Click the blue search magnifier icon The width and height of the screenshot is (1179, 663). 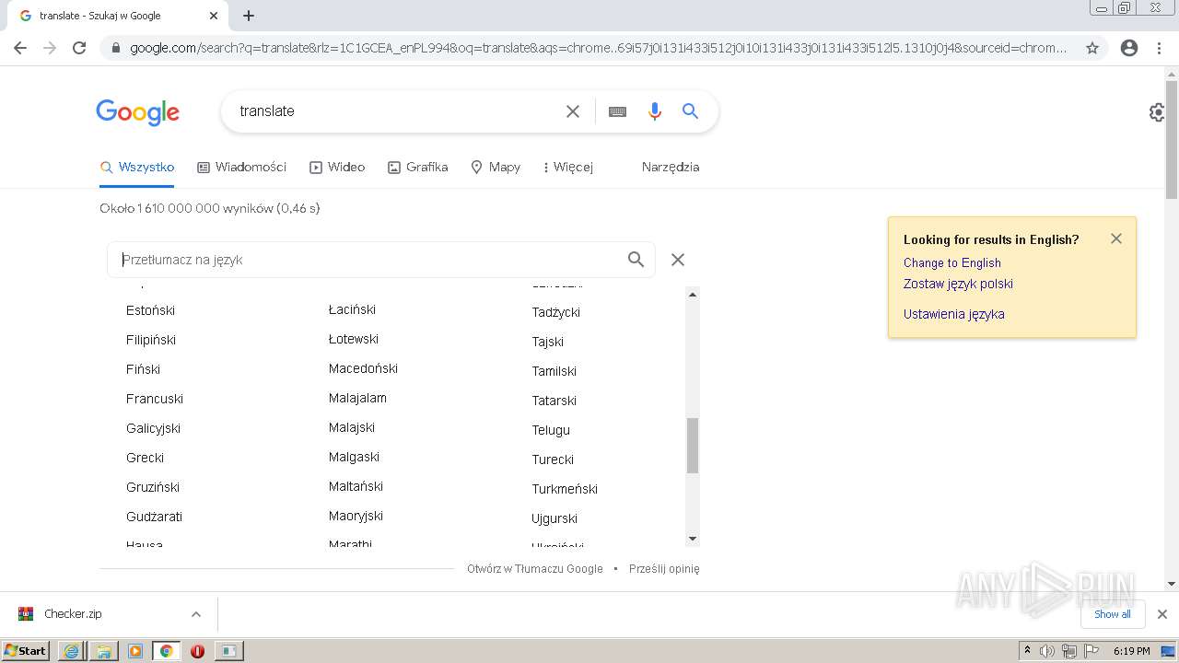click(690, 111)
